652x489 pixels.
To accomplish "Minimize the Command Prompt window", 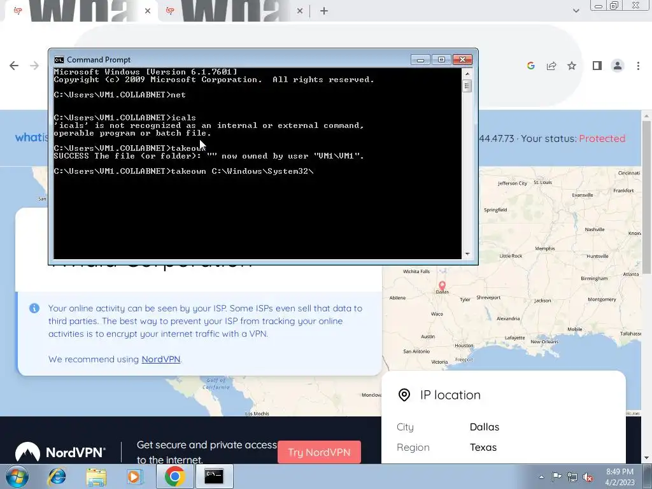I will (x=420, y=60).
